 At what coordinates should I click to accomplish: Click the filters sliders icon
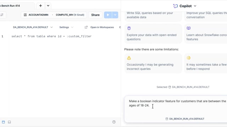(x=2, y=15)
